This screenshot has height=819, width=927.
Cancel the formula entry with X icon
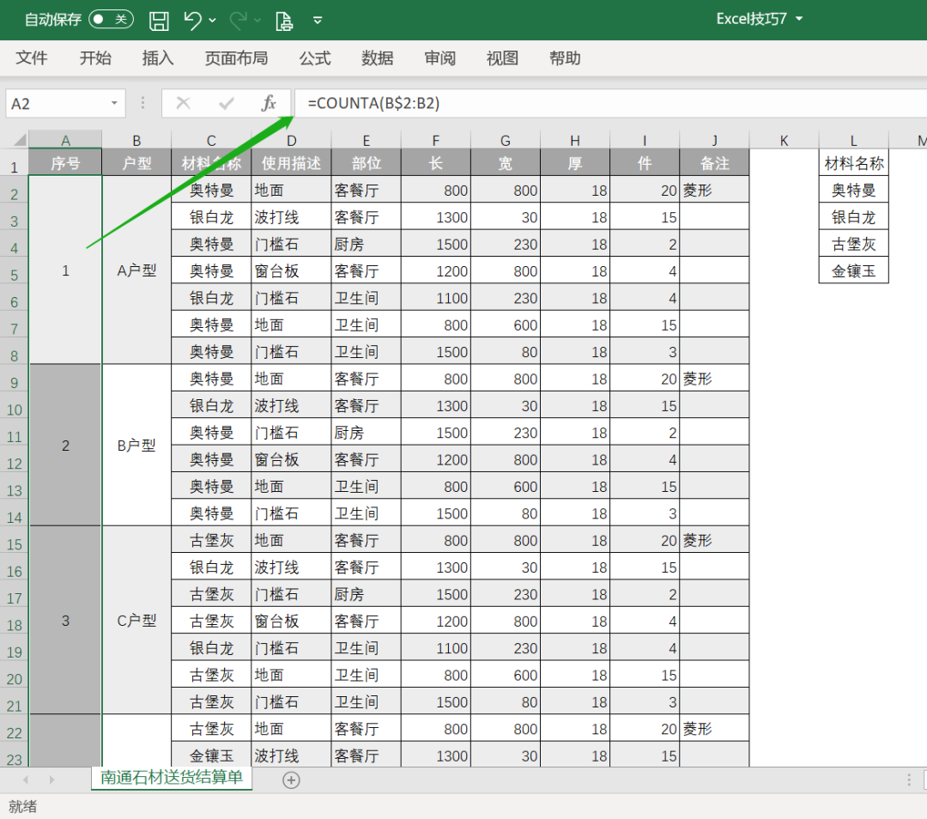click(x=183, y=104)
